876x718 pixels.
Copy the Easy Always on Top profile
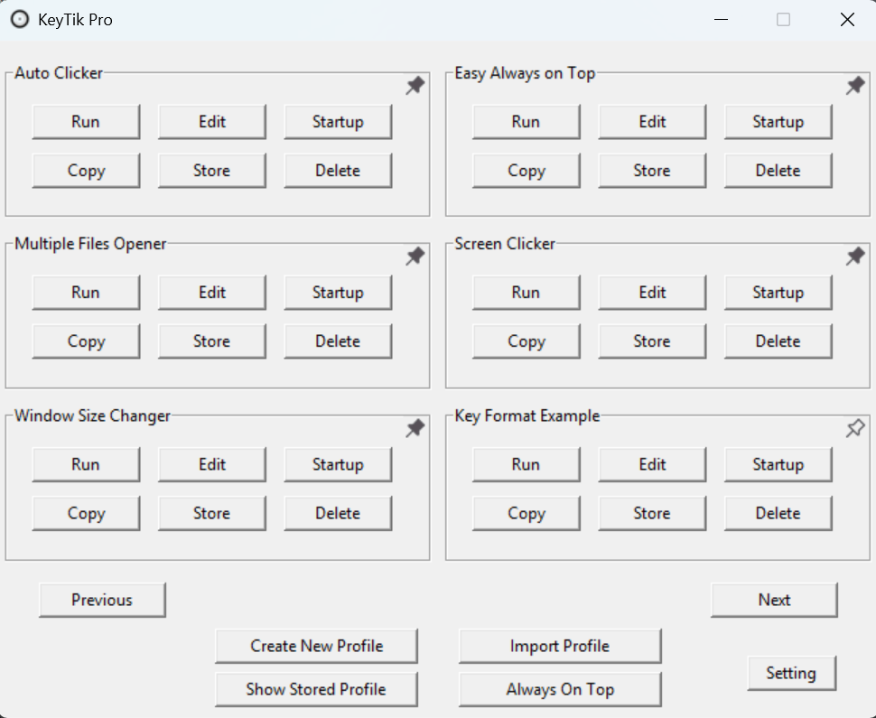tap(527, 171)
